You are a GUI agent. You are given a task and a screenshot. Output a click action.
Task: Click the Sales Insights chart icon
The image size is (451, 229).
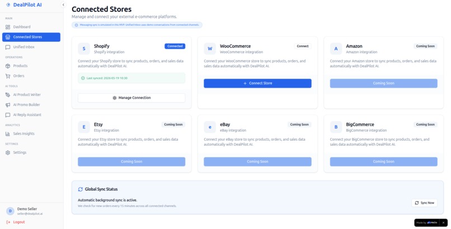8,133
